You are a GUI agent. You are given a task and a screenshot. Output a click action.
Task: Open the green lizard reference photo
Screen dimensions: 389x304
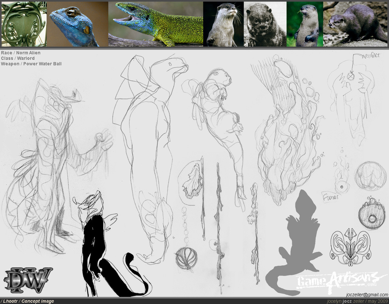[x=156, y=24]
